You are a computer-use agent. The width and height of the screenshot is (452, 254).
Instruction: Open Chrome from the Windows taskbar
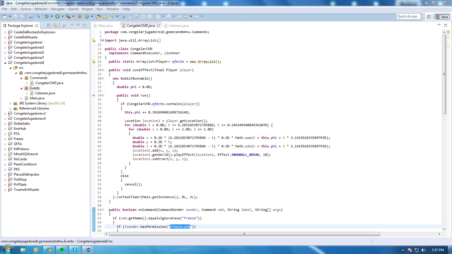pos(49,250)
